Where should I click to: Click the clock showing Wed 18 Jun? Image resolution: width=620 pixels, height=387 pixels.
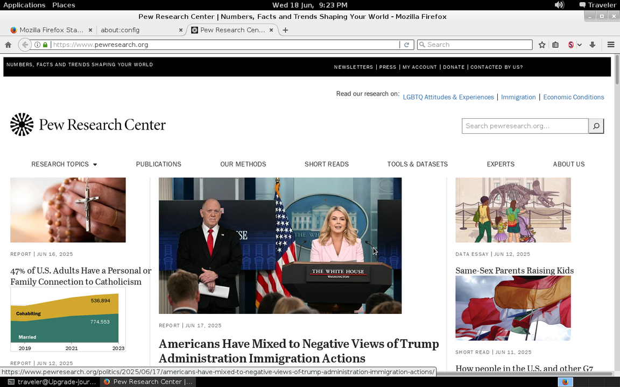click(x=310, y=5)
